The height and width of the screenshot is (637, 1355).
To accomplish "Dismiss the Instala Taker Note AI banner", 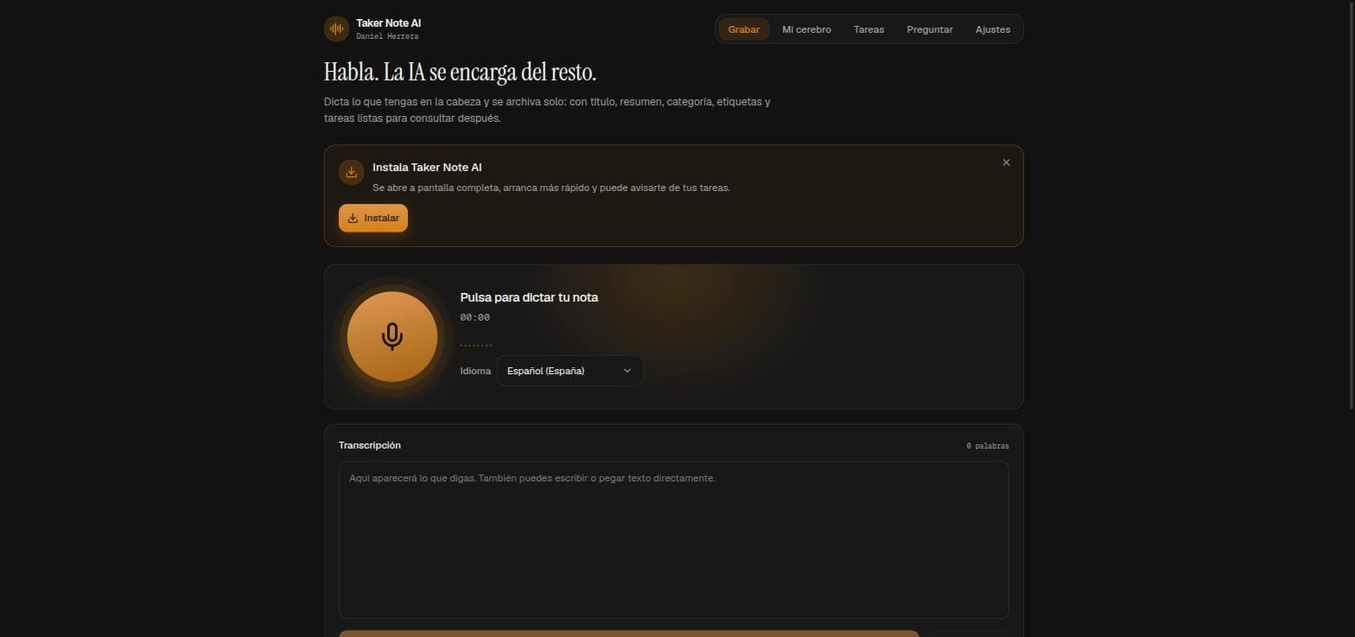I will click(x=1006, y=162).
